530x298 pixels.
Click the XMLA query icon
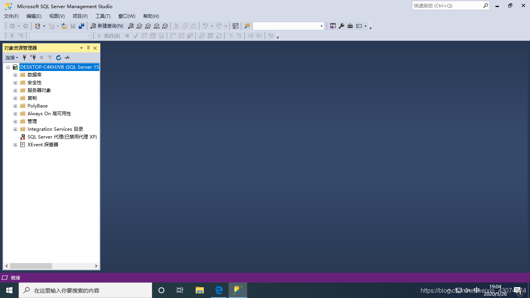click(x=156, y=26)
